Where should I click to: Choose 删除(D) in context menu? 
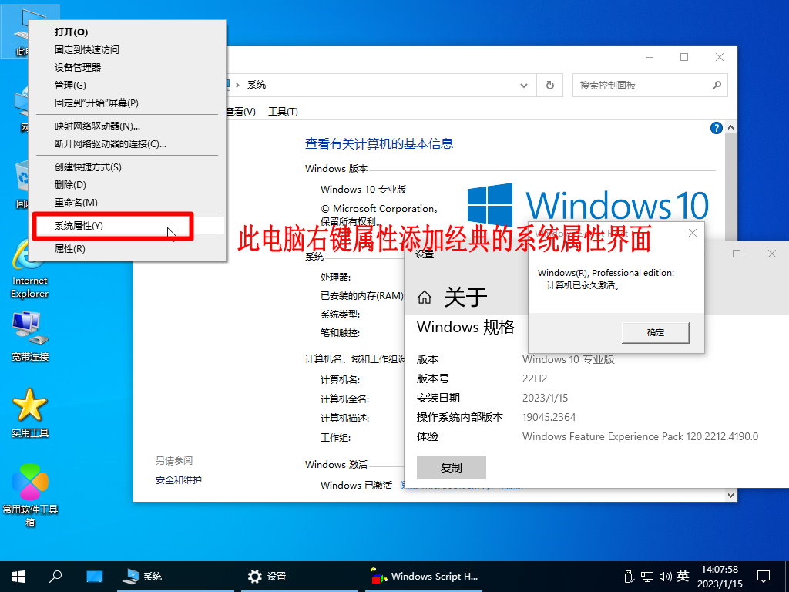tap(127, 184)
